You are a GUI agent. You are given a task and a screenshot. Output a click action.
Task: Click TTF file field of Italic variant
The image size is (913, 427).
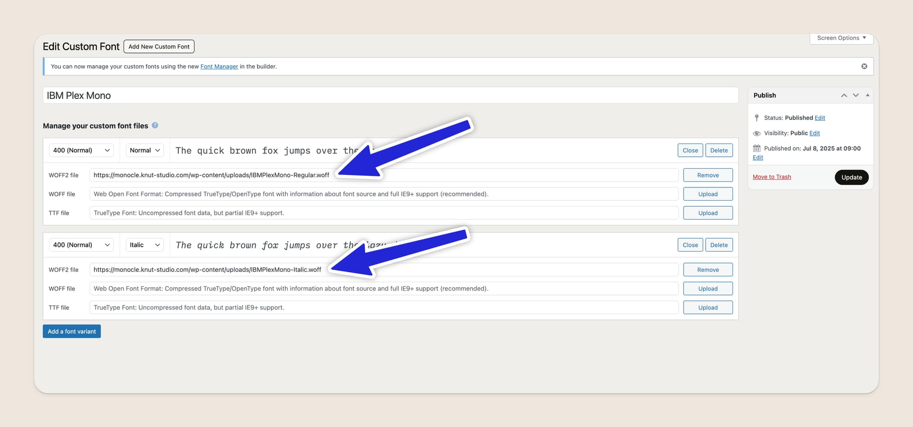[x=384, y=308]
